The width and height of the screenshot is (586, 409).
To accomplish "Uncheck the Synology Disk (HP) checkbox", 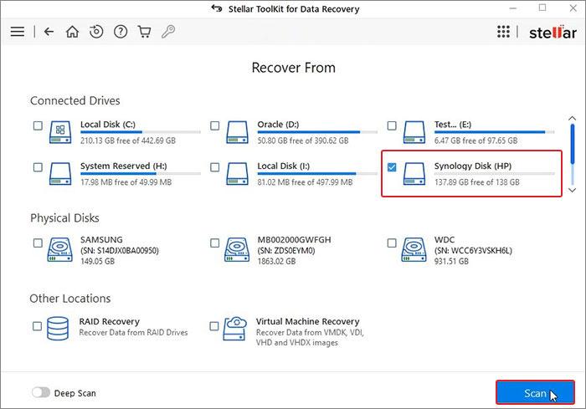I will 393,167.
